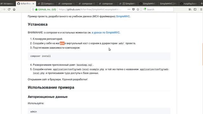Open the page actions three-dot menu
The width and height of the screenshot is (203, 114).
[129, 9]
